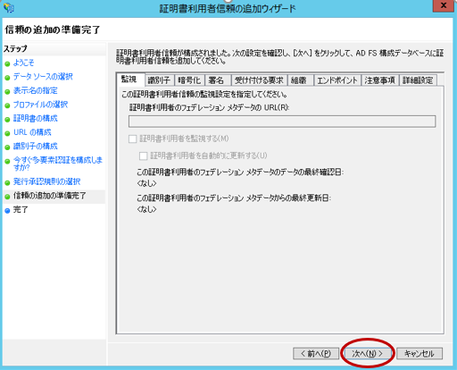Close the wizard window
The width and height of the screenshot is (457, 370).
(x=444, y=5)
